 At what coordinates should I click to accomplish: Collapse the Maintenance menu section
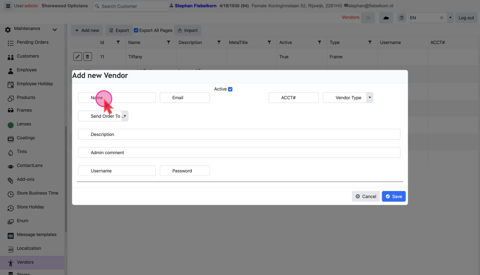tap(55, 29)
